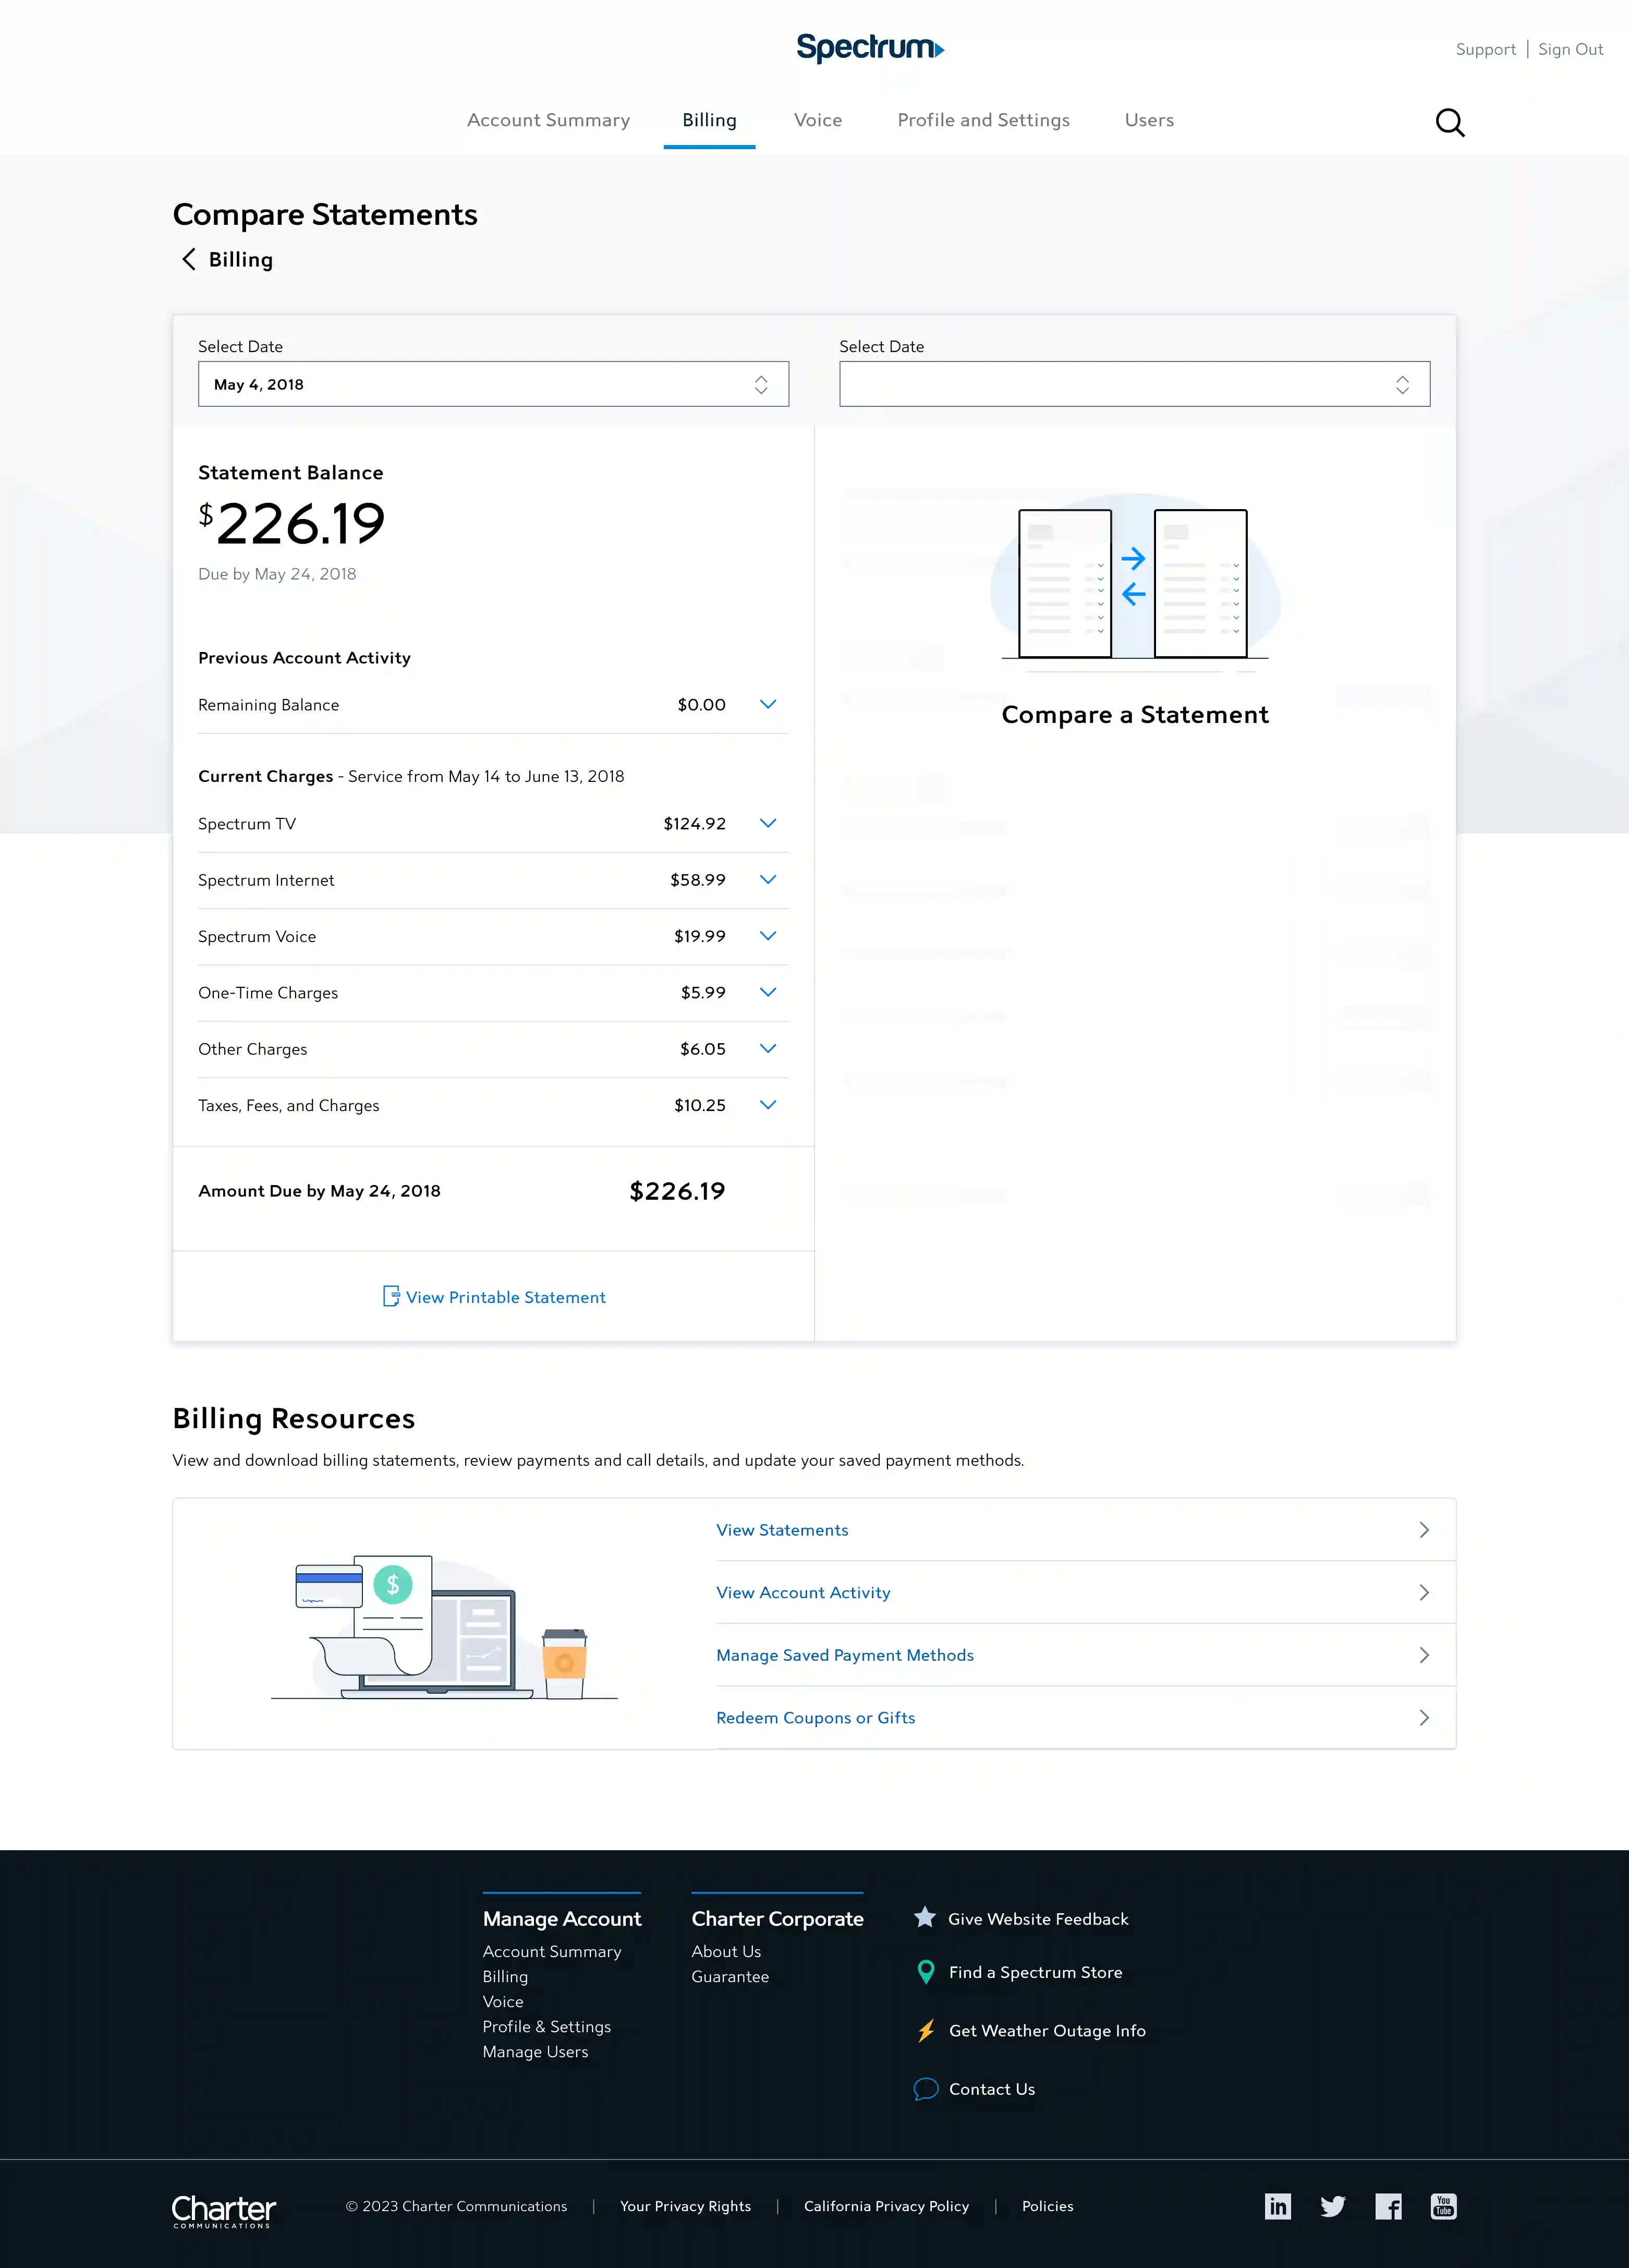Go to the Users tab
The height and width of the screenshot is (2268, 1629).
click(x=1149, y=120)
